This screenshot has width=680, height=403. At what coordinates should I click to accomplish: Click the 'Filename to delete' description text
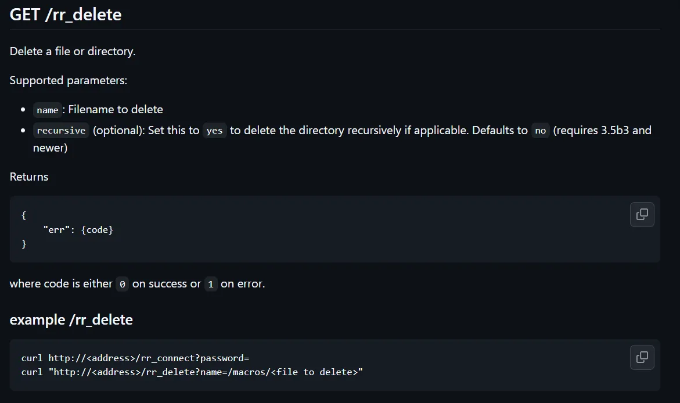[116, 109]
